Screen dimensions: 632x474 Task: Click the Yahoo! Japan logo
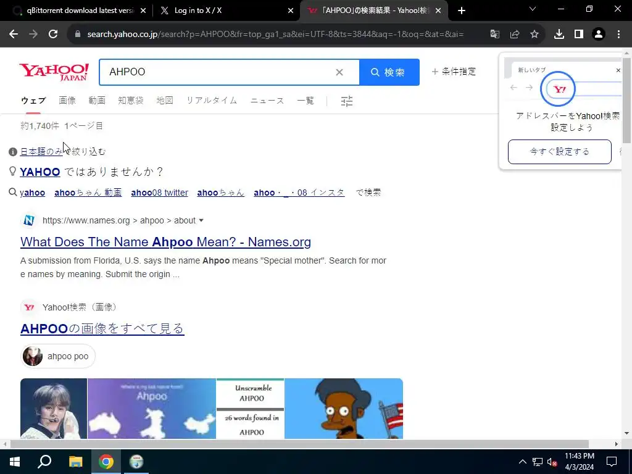[x=54, y=72]
